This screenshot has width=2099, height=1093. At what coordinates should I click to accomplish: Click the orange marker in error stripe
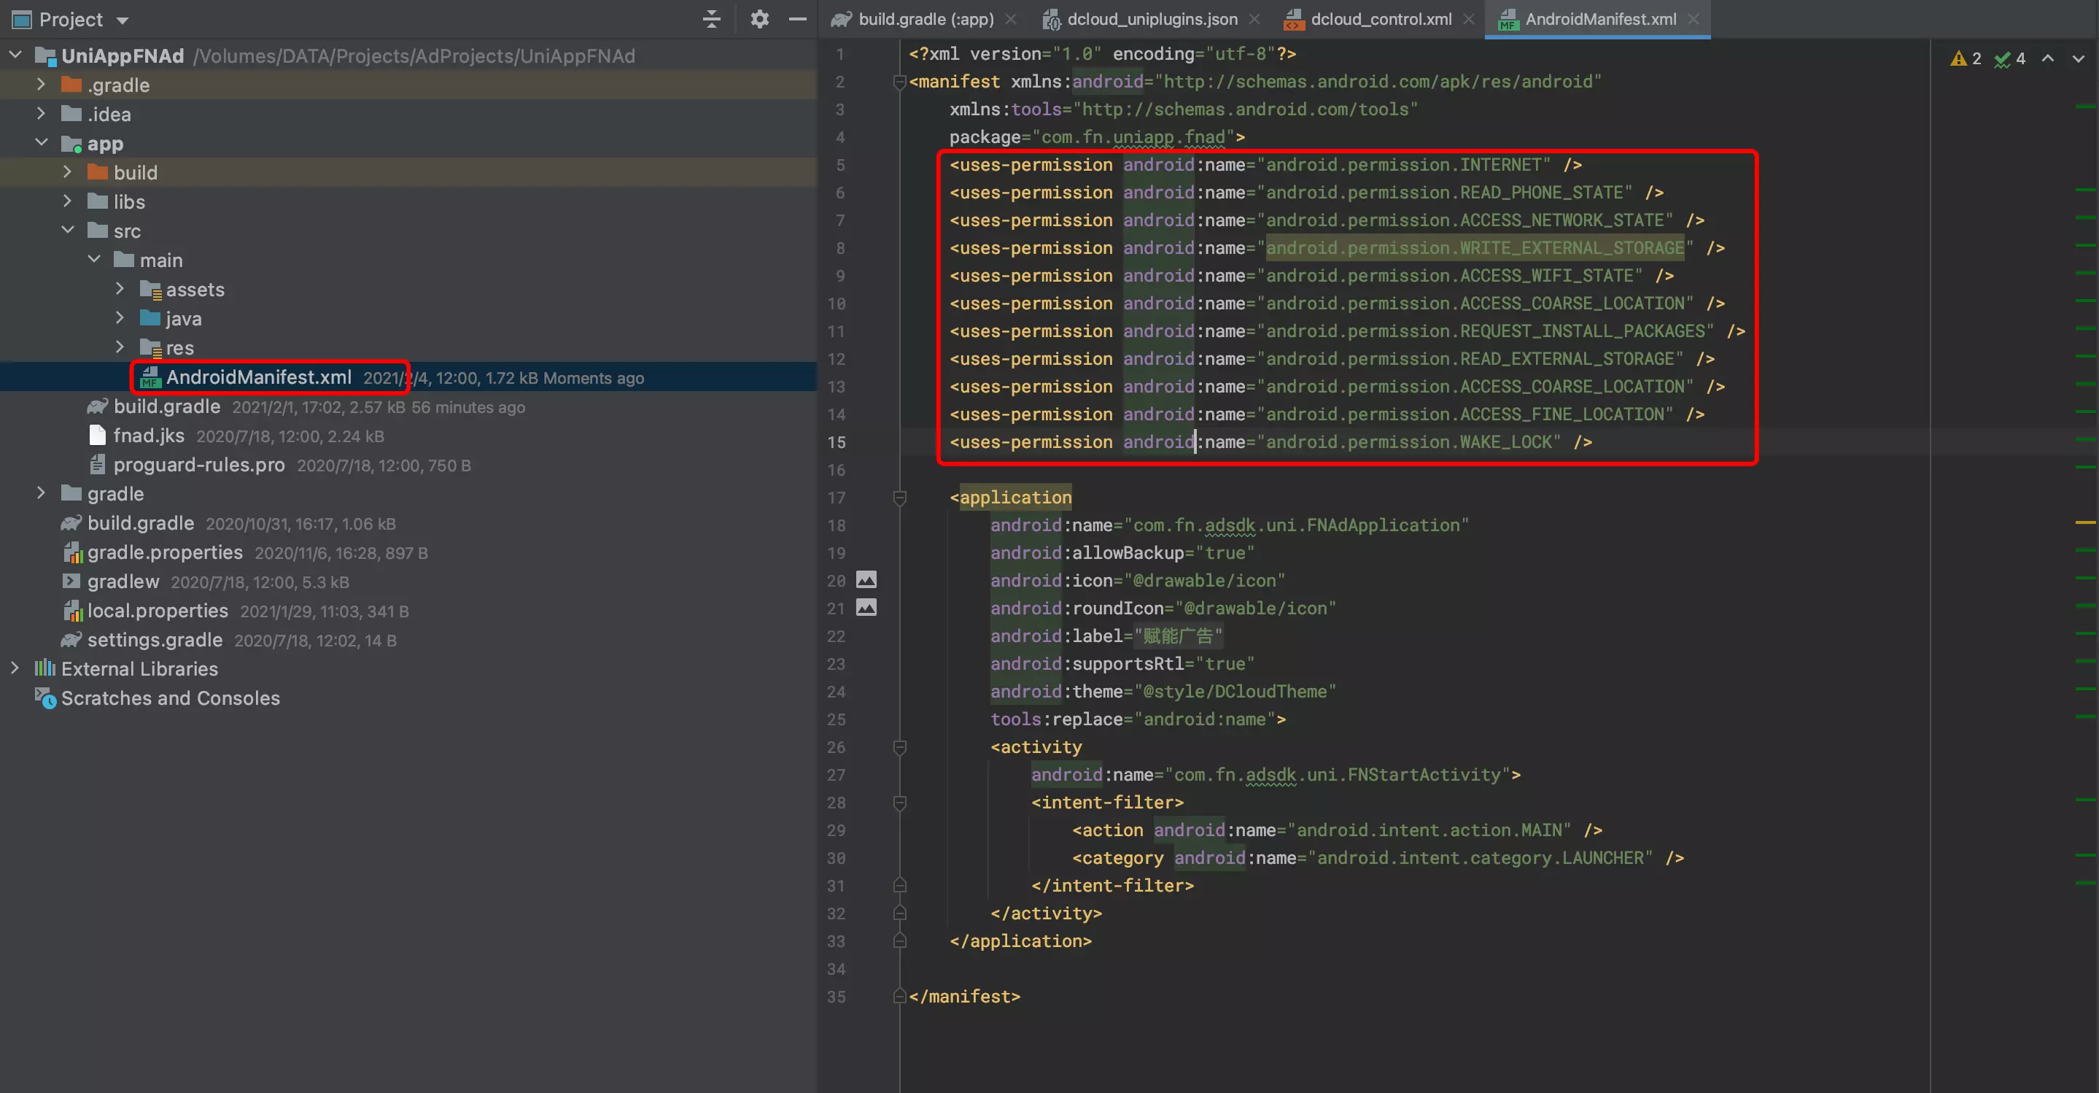pos(2085,522)
